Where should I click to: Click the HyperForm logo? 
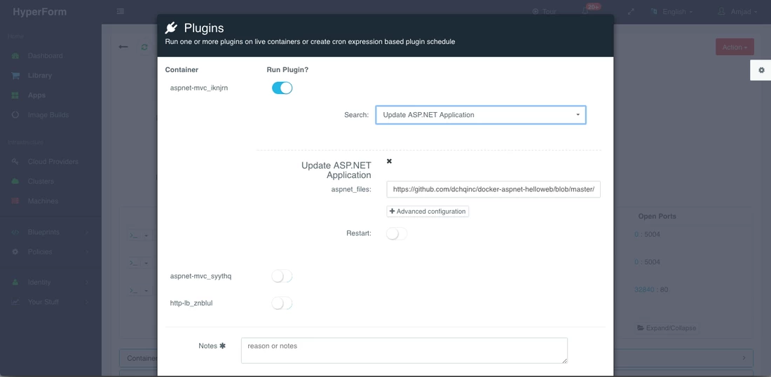coord(39,12)
